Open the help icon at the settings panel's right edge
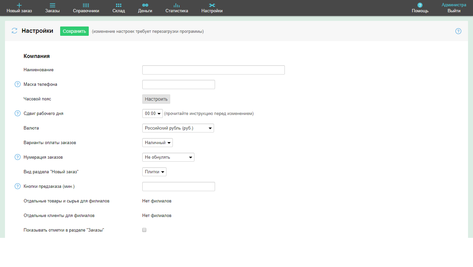 (458, 31)
